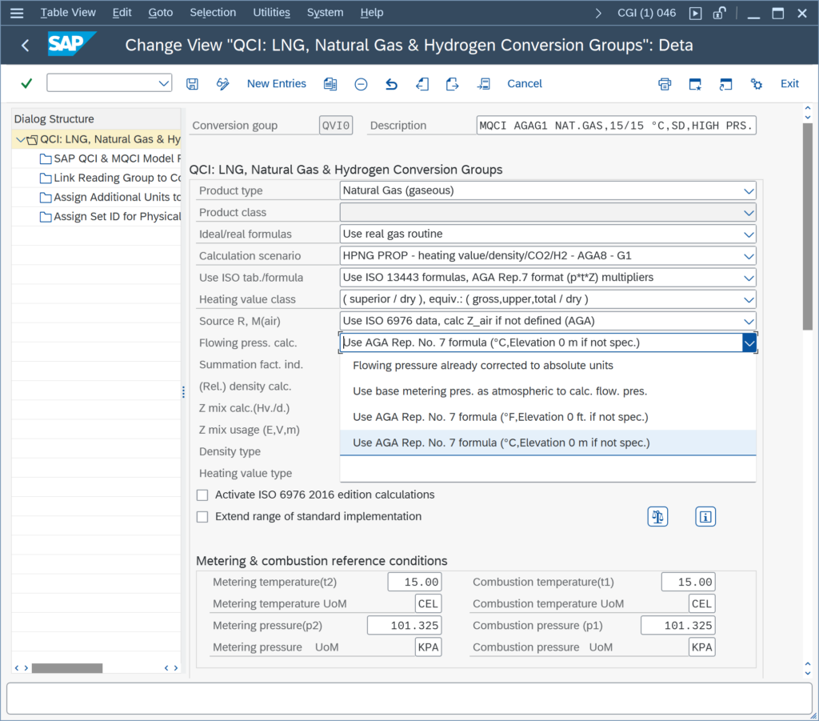Open the Product type dropdown
Screen dimensions: 819x721
(749, 190)
